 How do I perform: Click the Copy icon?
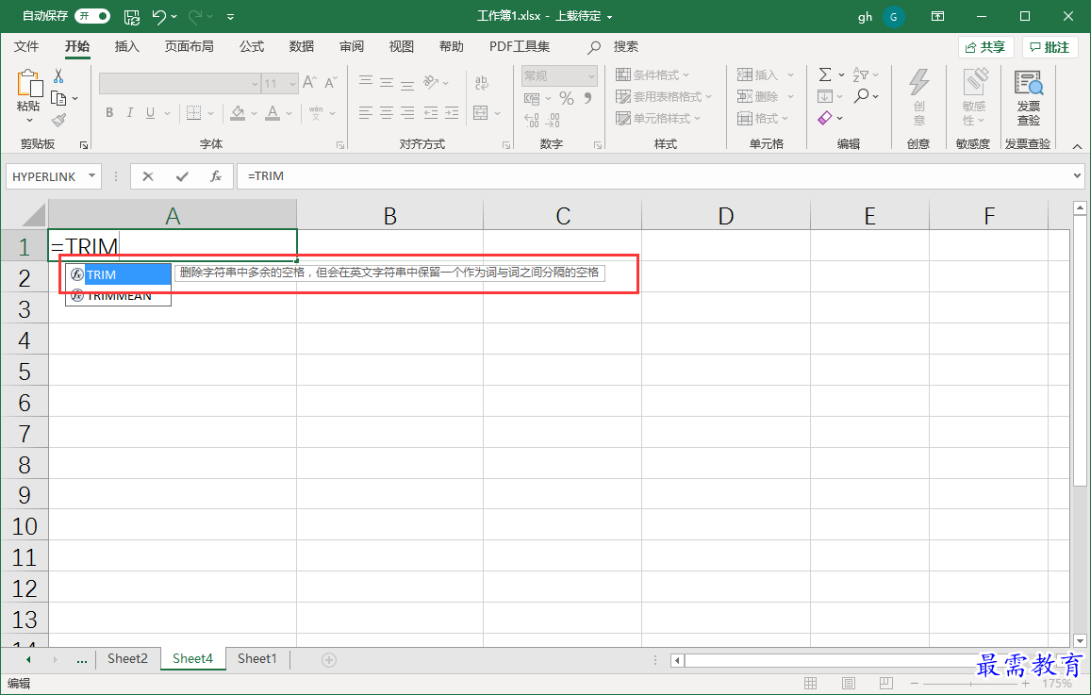58,98
